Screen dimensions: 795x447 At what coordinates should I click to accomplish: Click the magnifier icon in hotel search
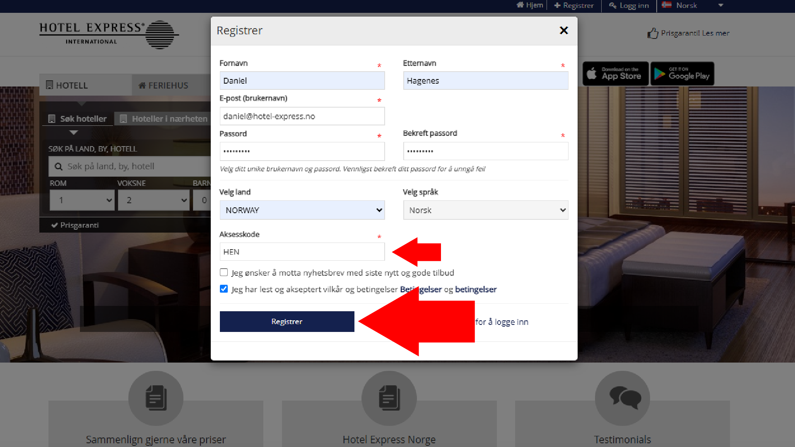(x=58, y=166)
